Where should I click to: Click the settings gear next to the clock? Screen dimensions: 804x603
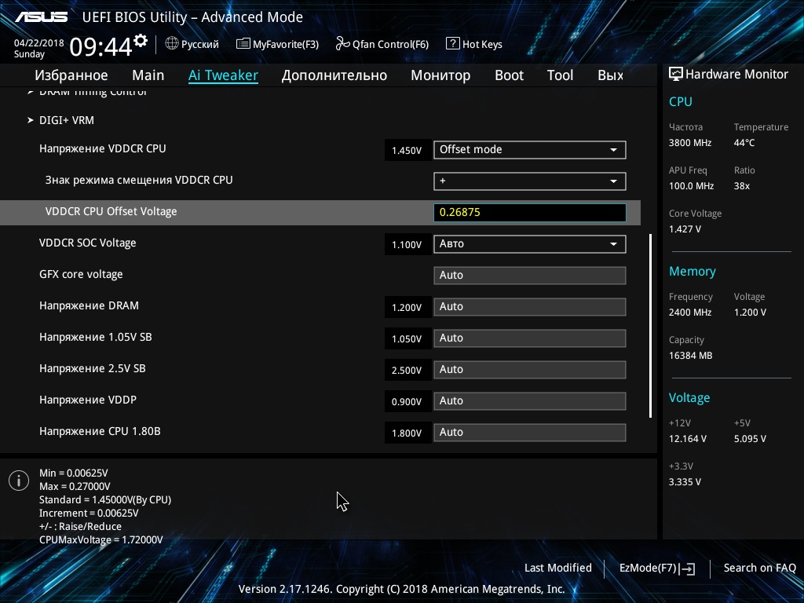click(x=141, y=41)
